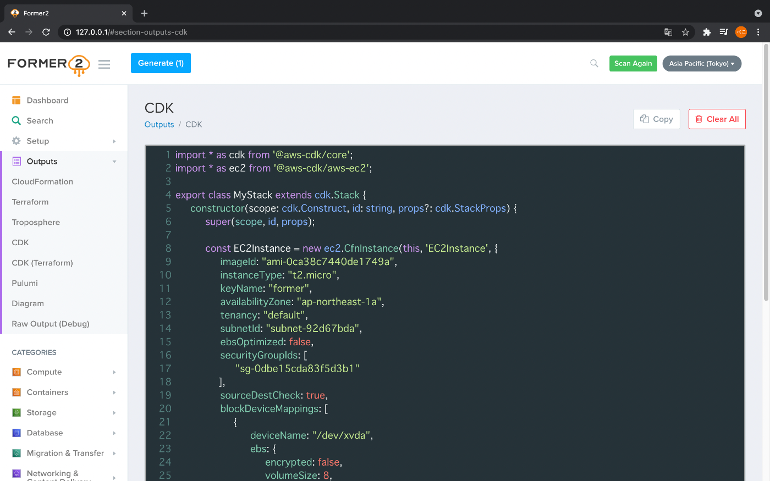Image resolution: width=770 pixels, height=481 pixels.
Task: Click the Generate (1) button
Action: (x=161, y=63)
